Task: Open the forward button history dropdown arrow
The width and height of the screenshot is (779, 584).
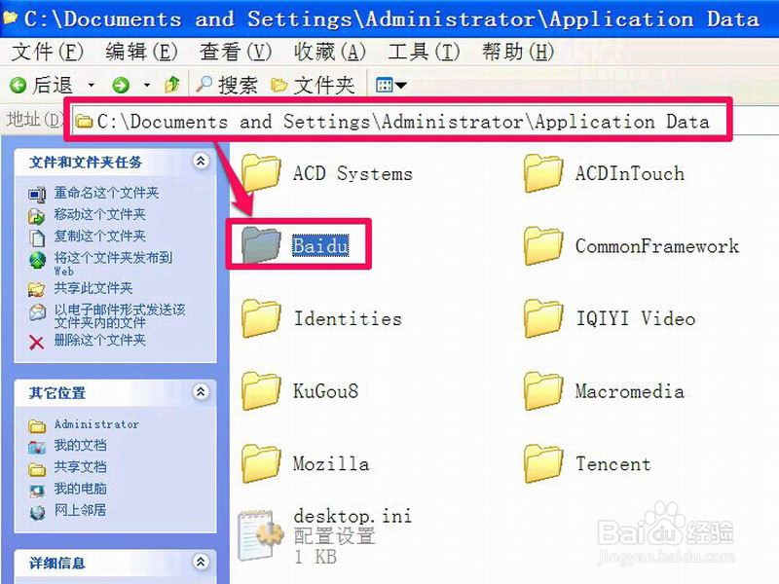Action: [147, 86]
